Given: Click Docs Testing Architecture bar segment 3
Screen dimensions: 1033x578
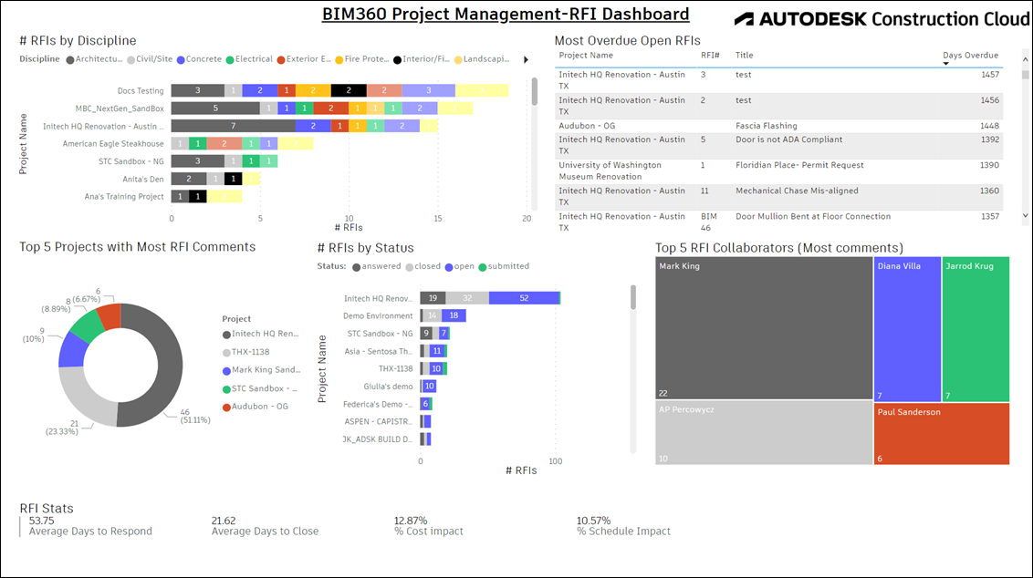Looking at the screenshot, I should [198, 90].
